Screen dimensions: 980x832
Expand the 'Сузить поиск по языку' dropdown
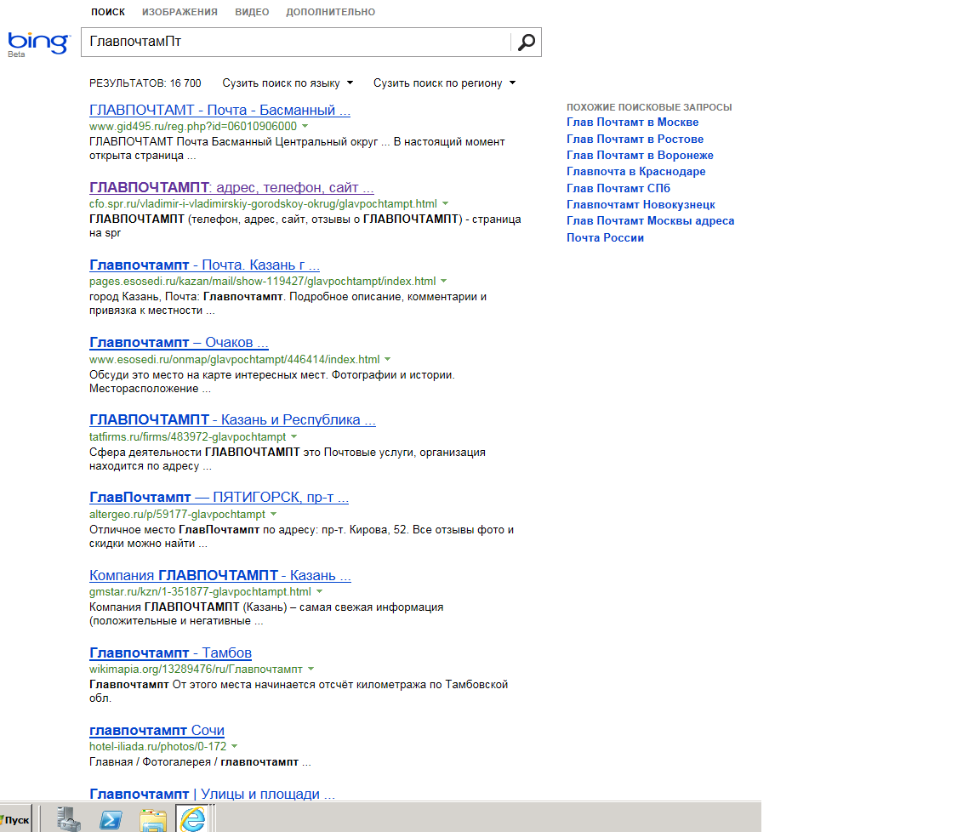(x=288, y=83)
